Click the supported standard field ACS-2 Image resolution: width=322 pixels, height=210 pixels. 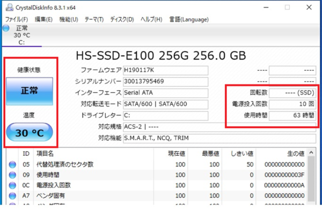pos(219,127)
